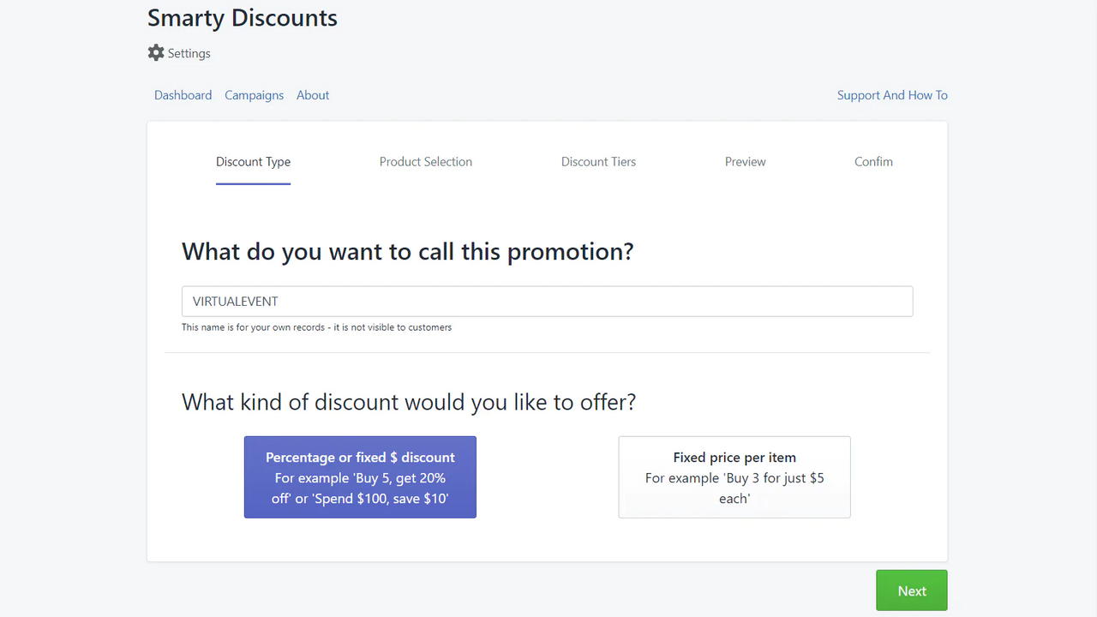Click the Smarty Discounts title

(x=243, y=18)
